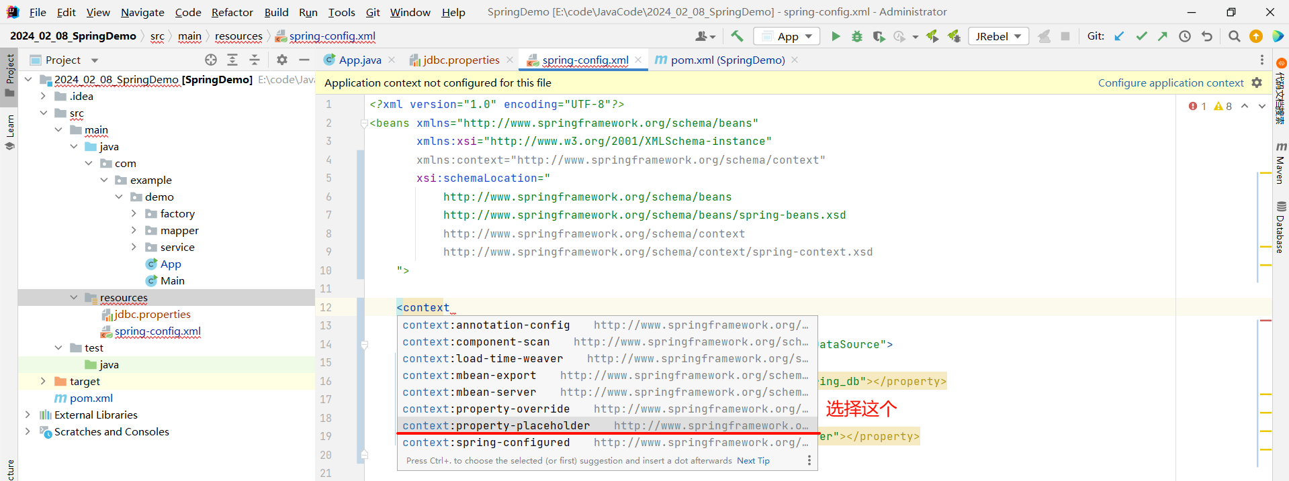
Task: Click the Git update project blue arrow
Action: 1119,36
